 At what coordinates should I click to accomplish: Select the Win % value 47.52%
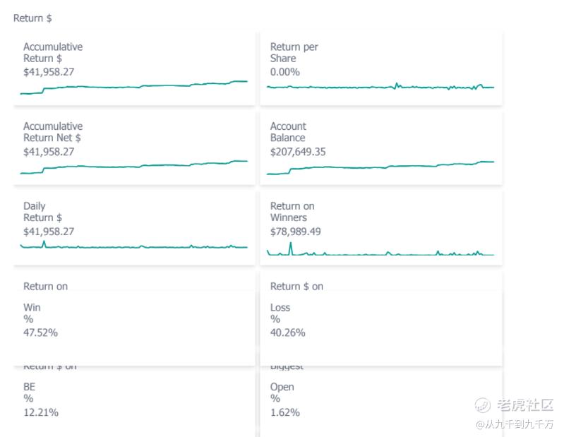(x=40, y=333)
